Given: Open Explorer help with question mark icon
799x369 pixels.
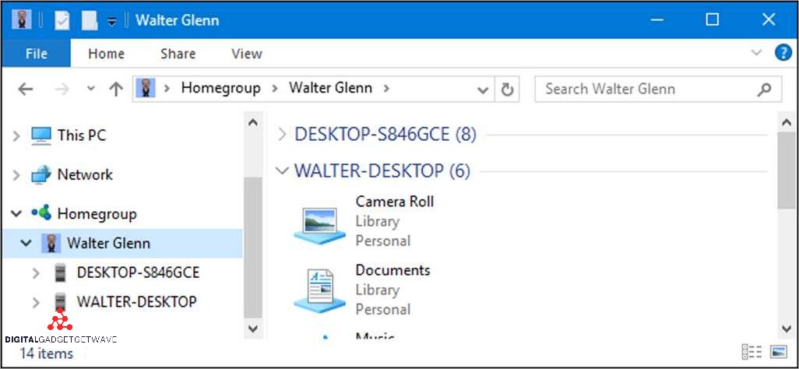Looking at the screenshot, I should tap(783, 52).
